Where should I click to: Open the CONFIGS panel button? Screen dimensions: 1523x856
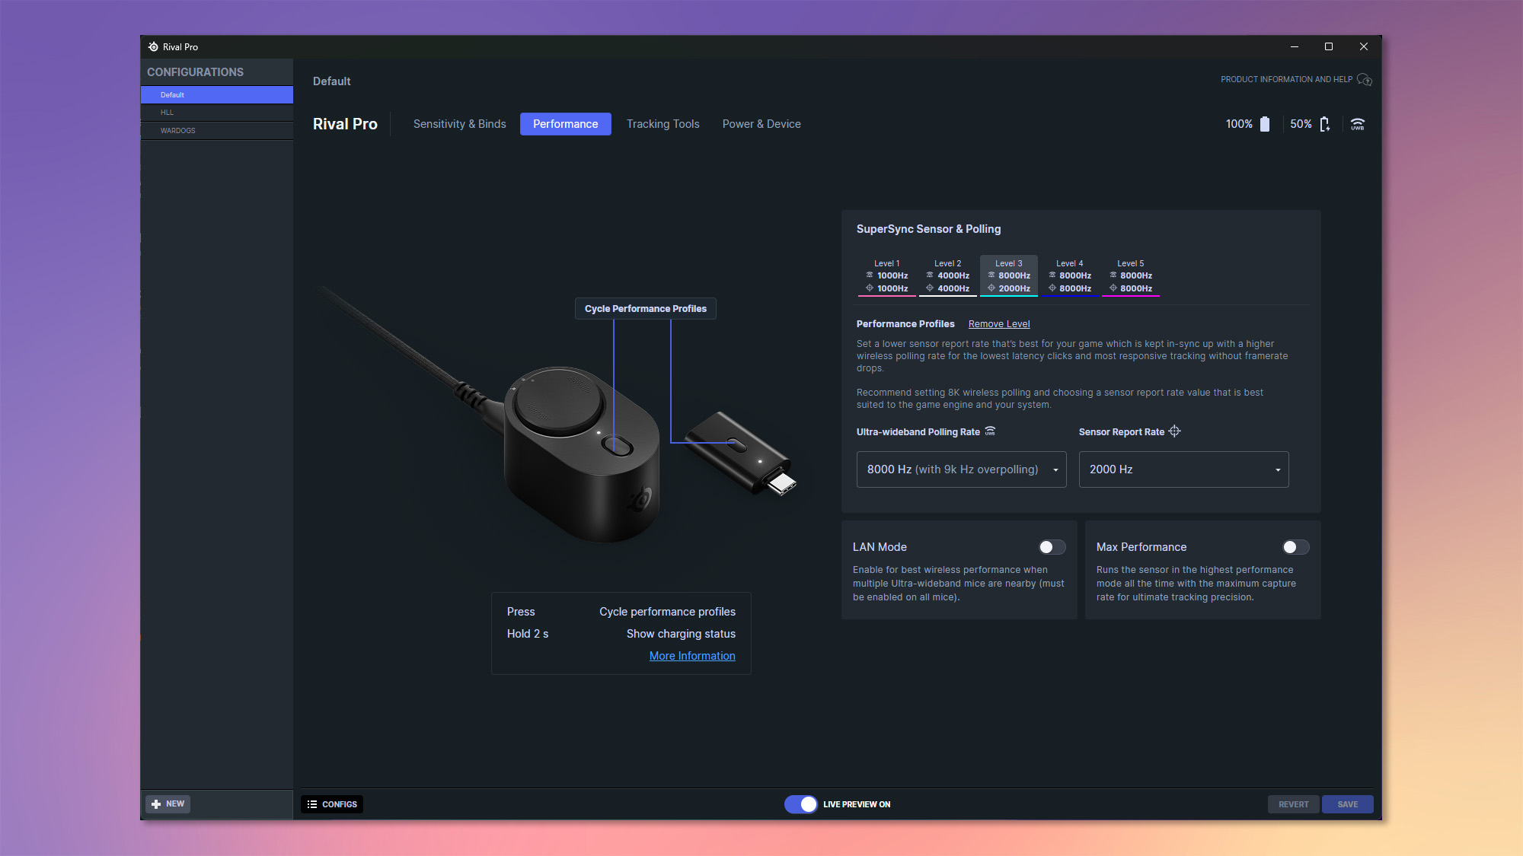(x=332, y=804)
